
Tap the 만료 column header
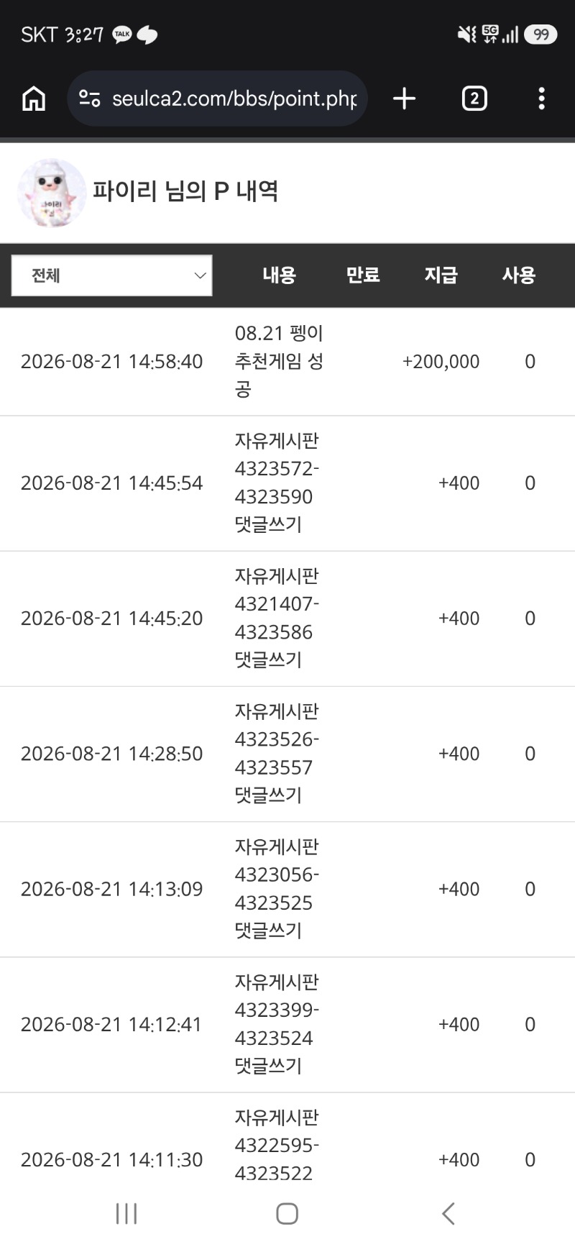363,275
